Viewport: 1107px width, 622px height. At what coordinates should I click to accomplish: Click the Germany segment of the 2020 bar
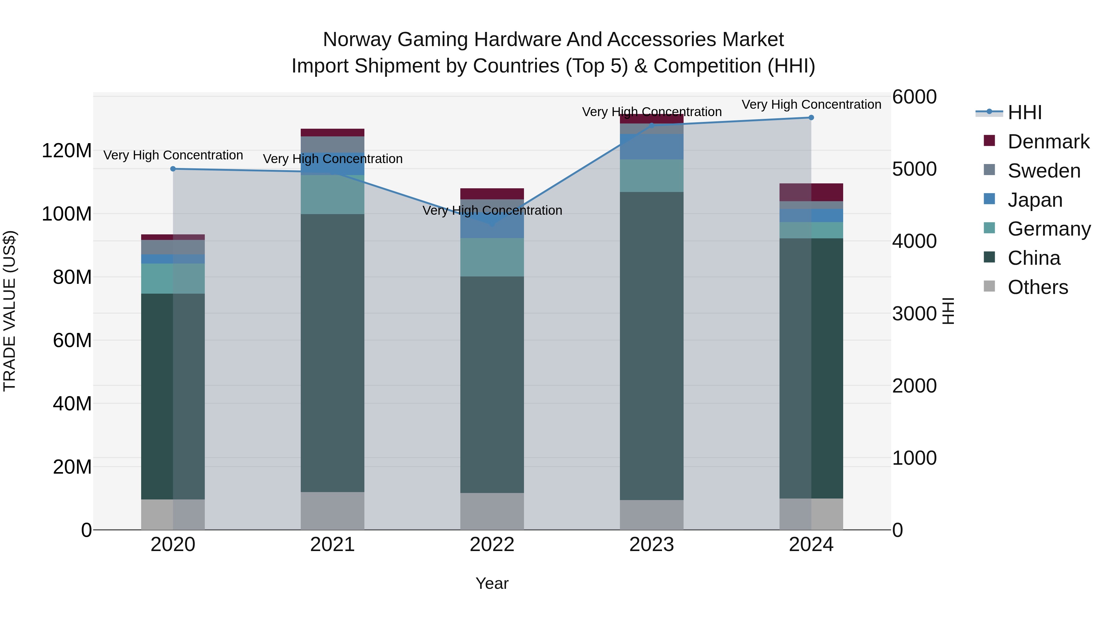[173, 279]
